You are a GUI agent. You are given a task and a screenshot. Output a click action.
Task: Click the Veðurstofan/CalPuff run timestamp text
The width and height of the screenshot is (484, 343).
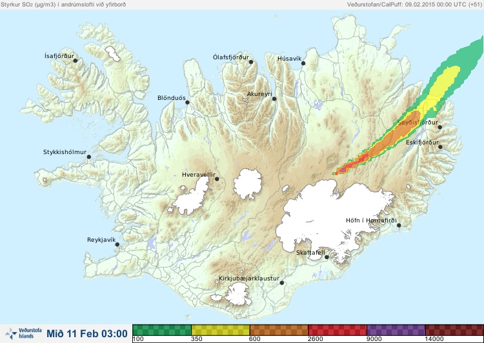[414, 5]
